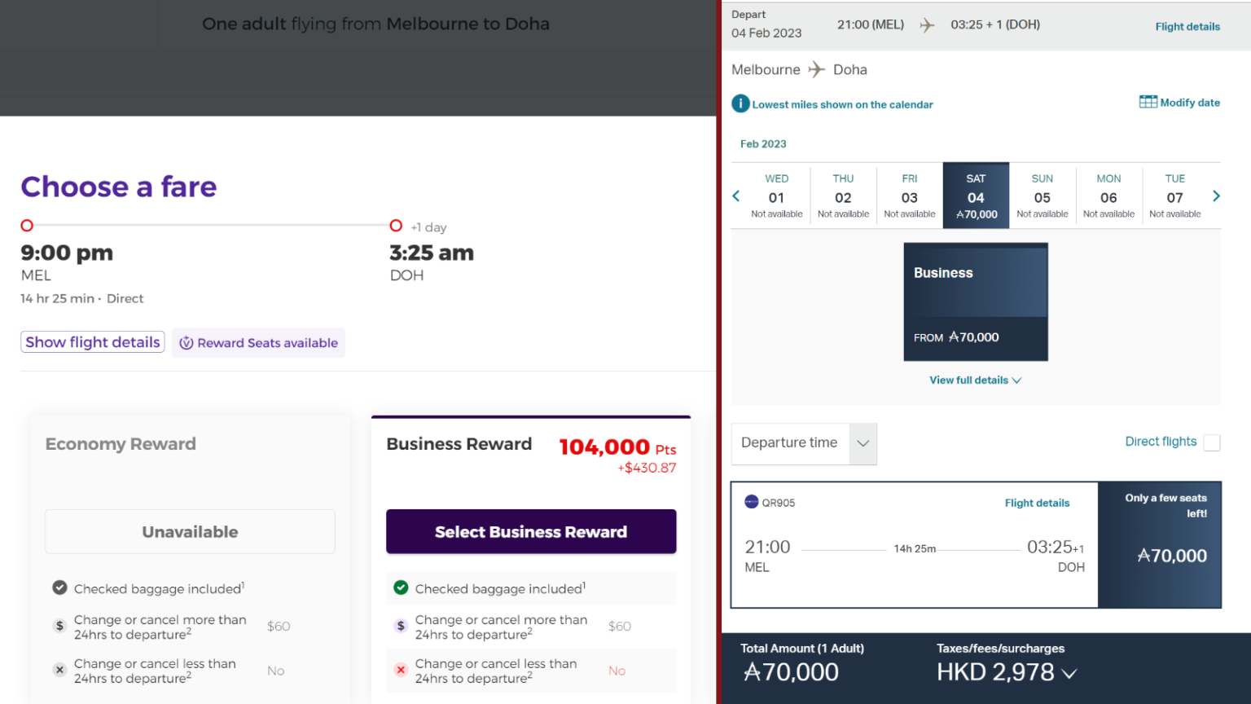
Task: Click the dark checkmark on Economy checked baggage
Action: 59,587
